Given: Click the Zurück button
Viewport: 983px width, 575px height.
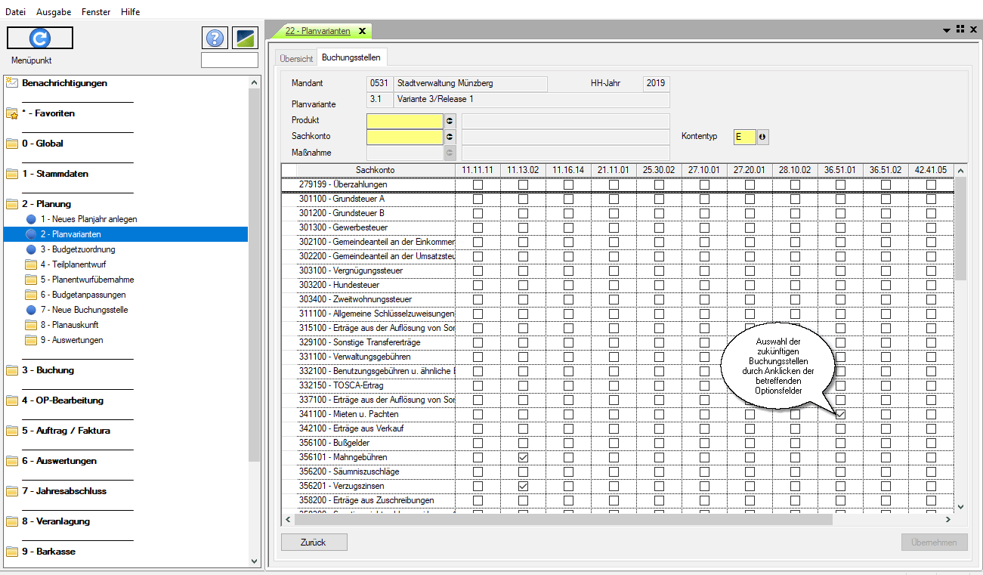Looking at the screenshot, I should click(314, 543).
